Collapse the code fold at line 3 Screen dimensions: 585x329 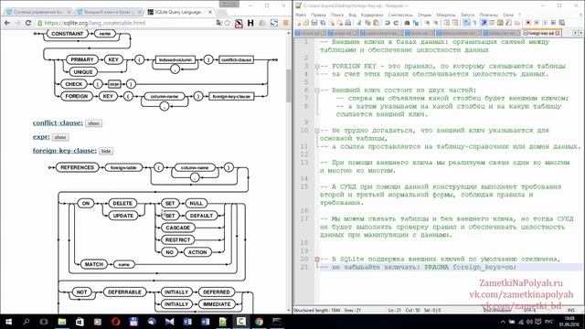click(x=317, y=66)
